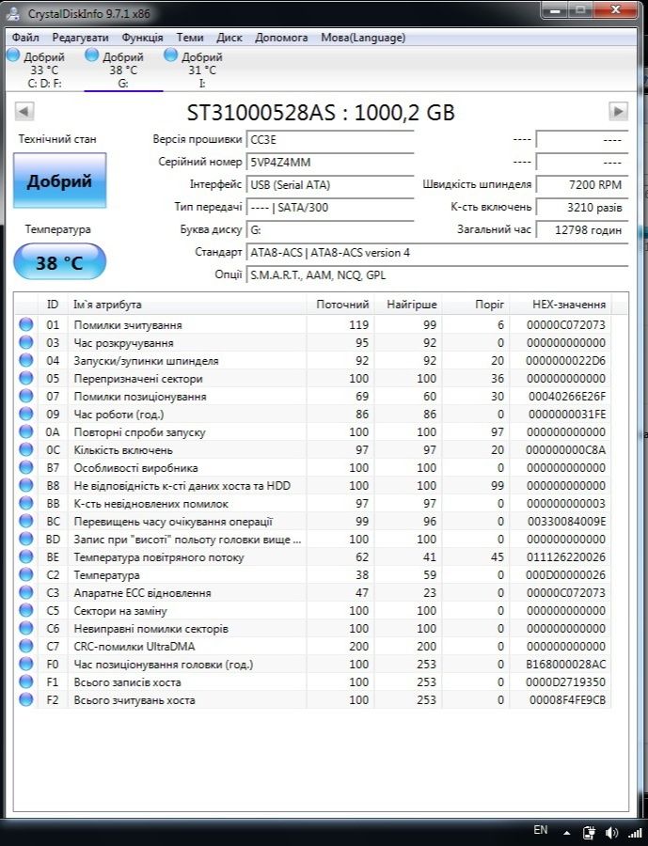Viewport: 648px width, 846px height.
Task: Open the Редагувати menu
Action: tap(80, 38)
